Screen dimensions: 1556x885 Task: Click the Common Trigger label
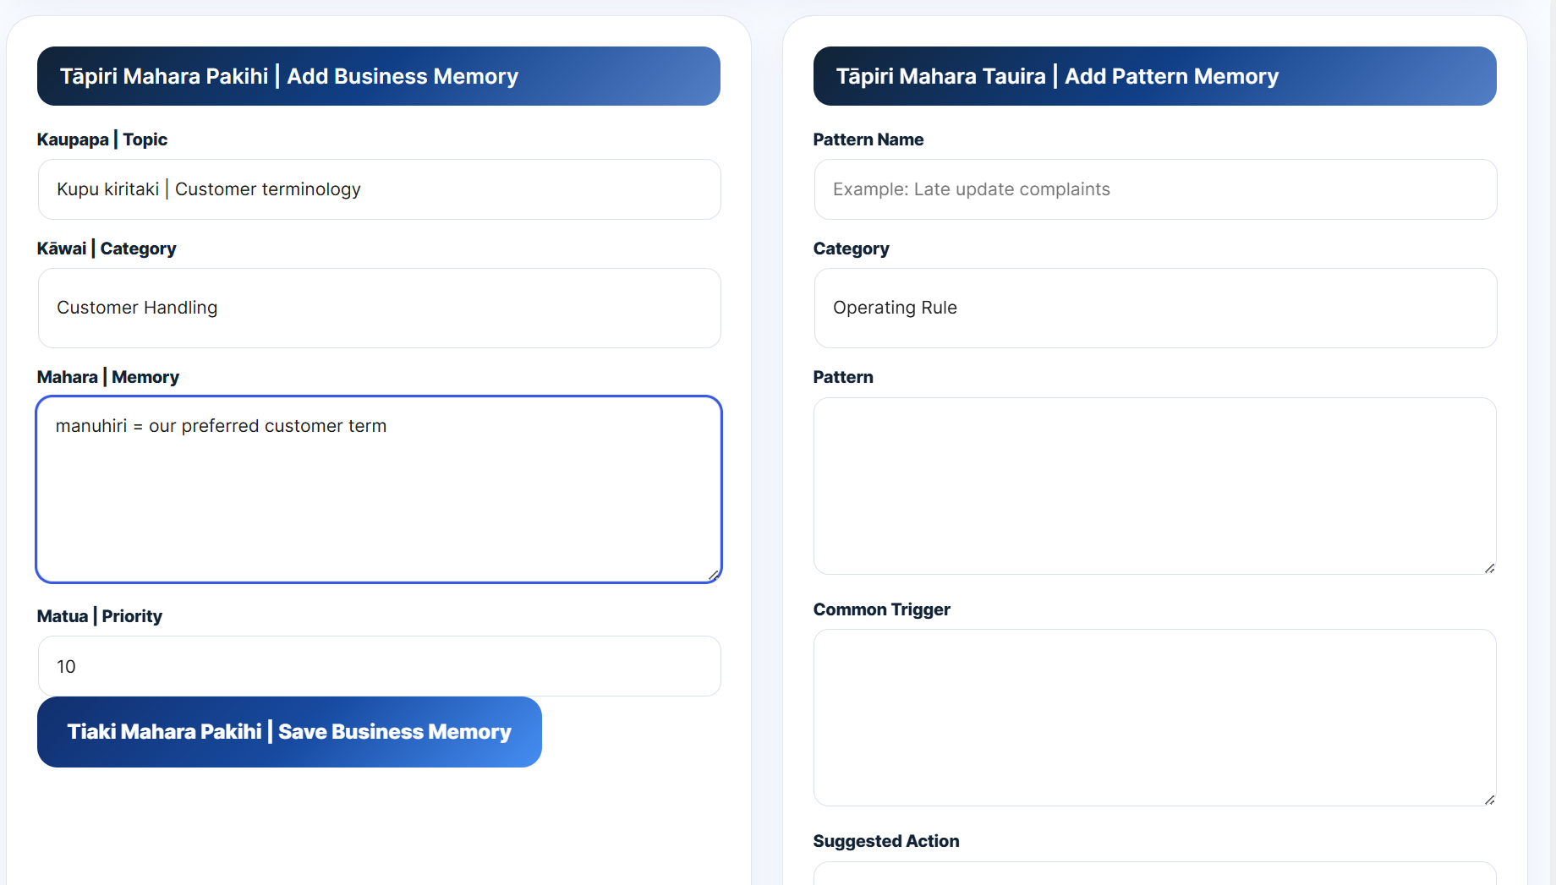point(882,609)
